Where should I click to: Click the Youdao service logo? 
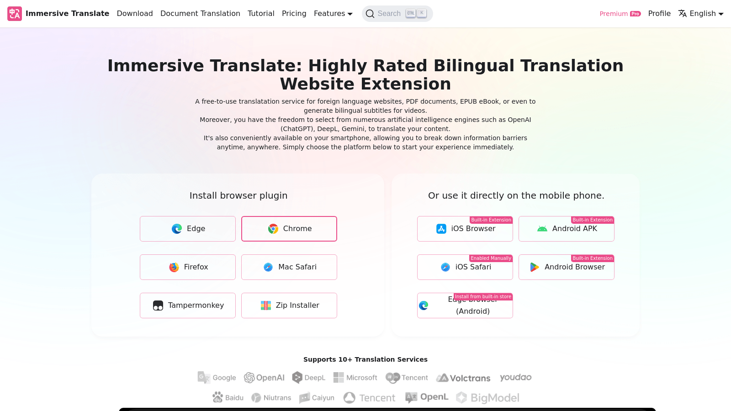point(516,378)
